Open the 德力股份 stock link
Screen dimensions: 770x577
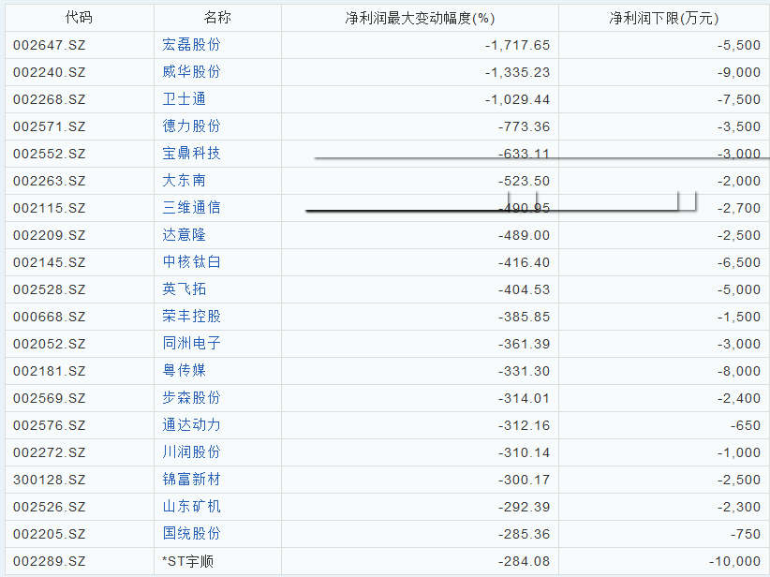(191, 126)
